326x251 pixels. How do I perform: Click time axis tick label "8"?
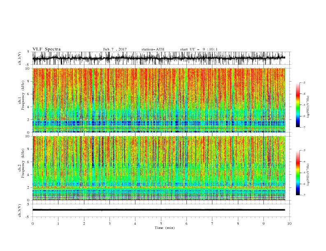(x=238, y=224)
